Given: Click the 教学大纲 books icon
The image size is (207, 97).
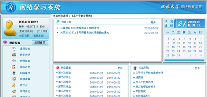Looking at the screenshot, I should (14, 55).
